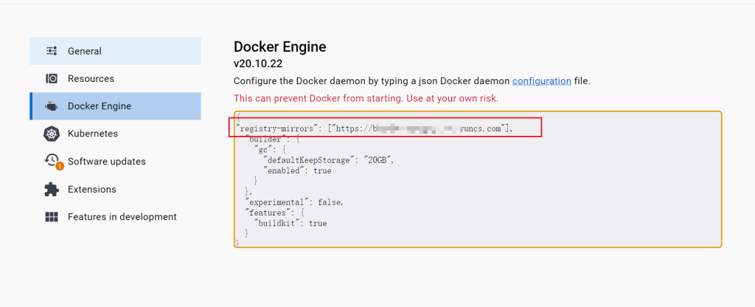The image size is (755, 307).
Task: Select Docker Engine in the sidebar
Action: [x=100, y=106]
